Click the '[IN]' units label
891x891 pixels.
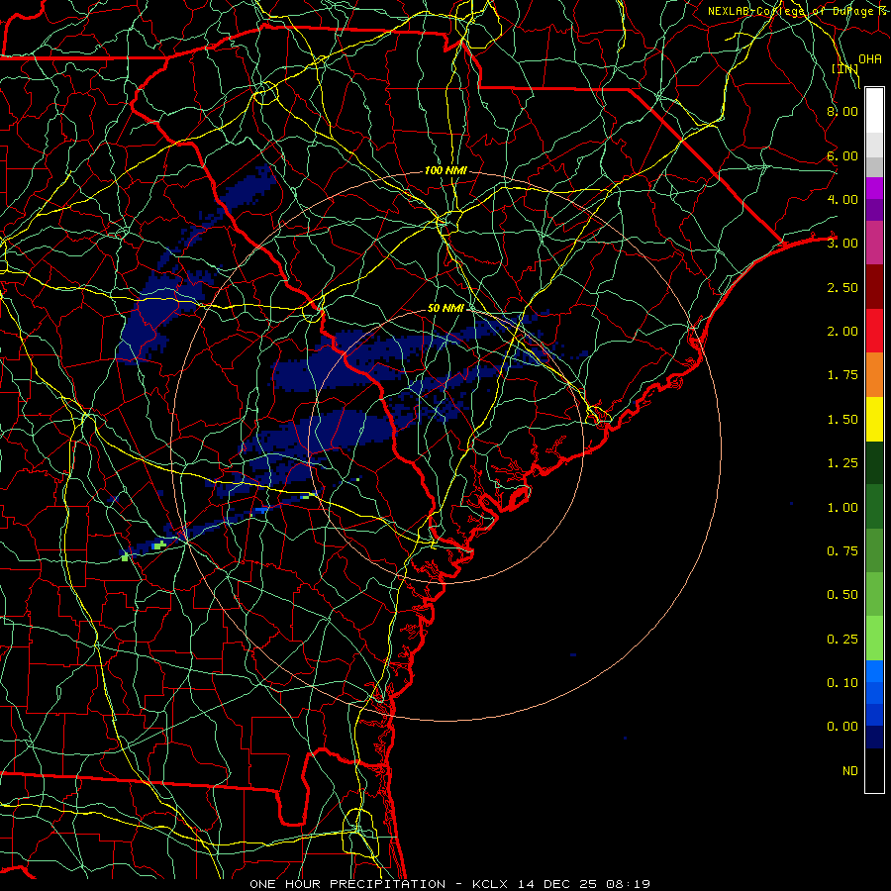coord(845,68)
